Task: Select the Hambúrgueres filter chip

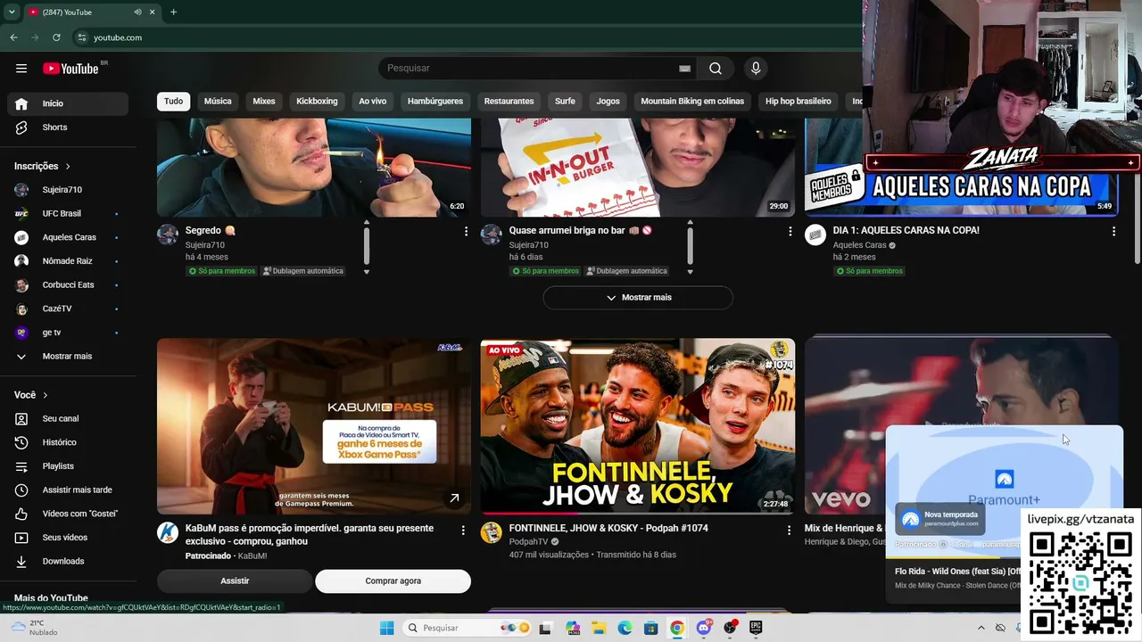Action: (435, 102)
